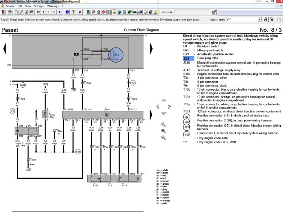Click the 'Idling speed switch' legend entry

(x=210, y=50)
